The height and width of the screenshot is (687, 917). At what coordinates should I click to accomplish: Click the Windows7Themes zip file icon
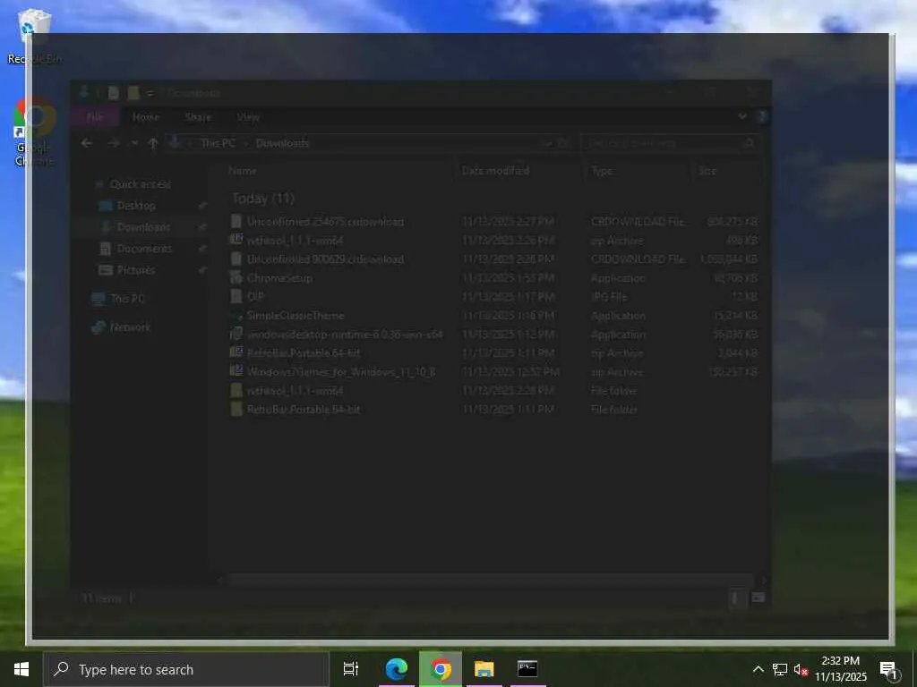236,371
